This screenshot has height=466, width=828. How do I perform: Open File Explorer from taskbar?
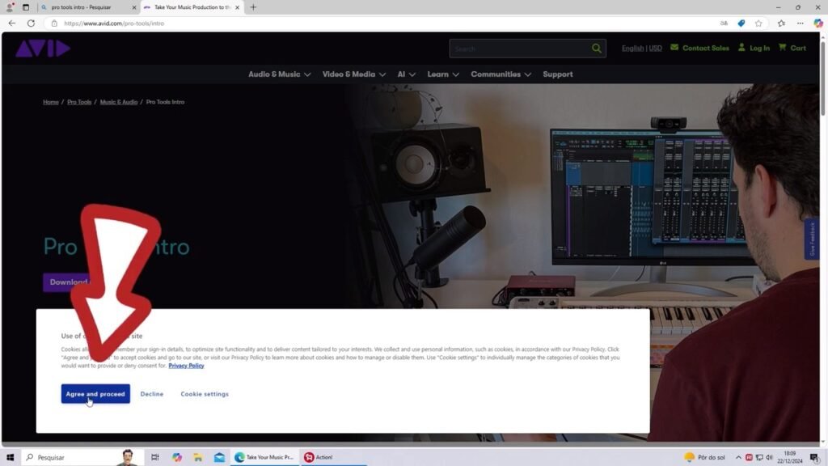[x=198, y=457]
